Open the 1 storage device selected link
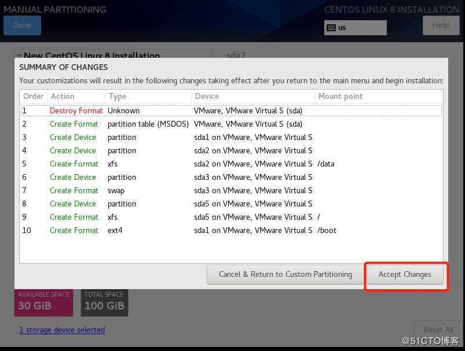Screen dimensions: 465x351 click(x=62, y=330)
